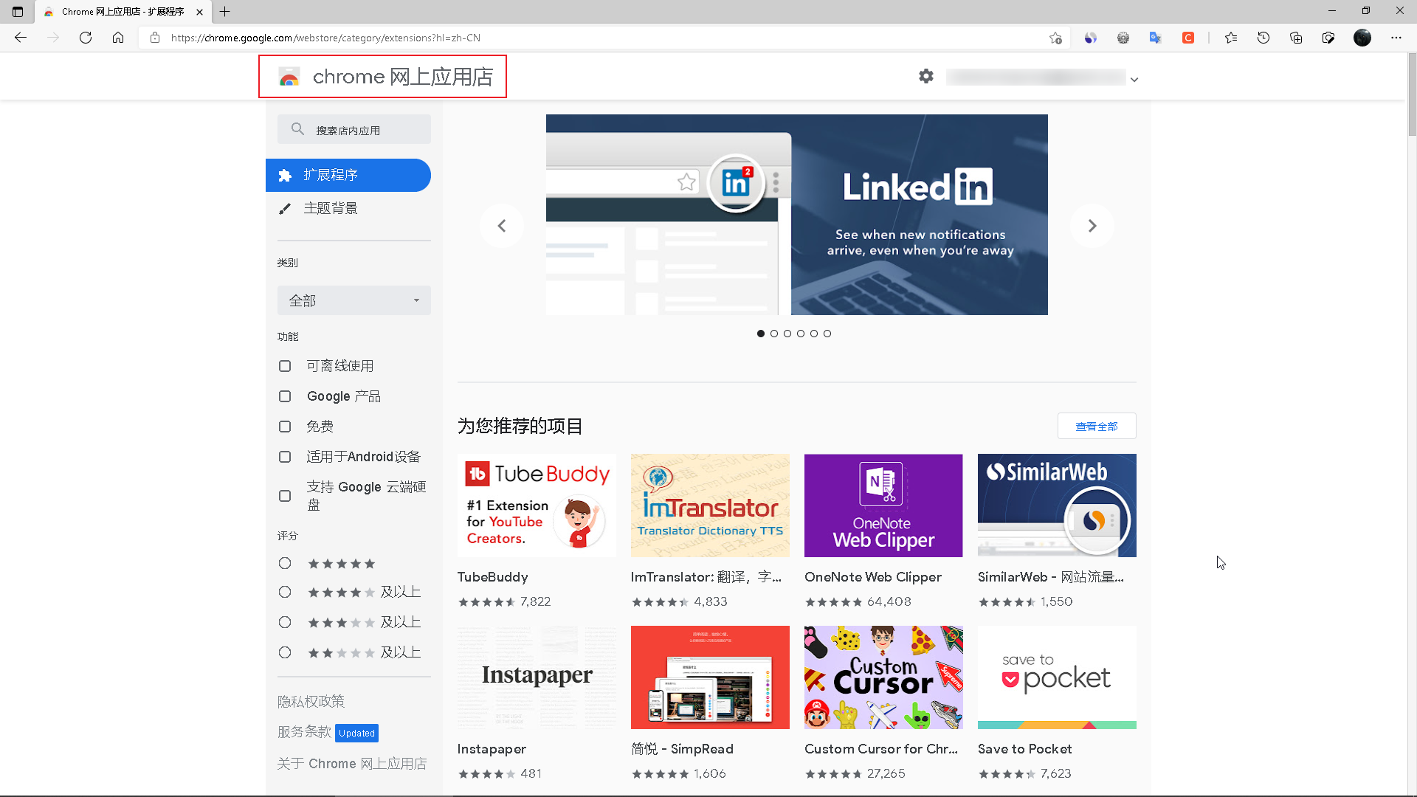The height and width of the screenshot is (797, 1417).
Task: Show previous carousel banner arrow
Action: coord(502,226)
